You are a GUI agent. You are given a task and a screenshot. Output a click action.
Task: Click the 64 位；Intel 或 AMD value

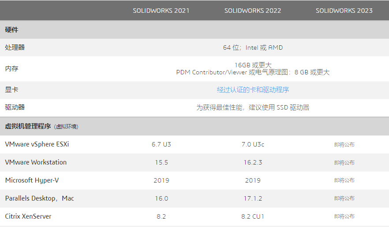click(x=253, y=48)
